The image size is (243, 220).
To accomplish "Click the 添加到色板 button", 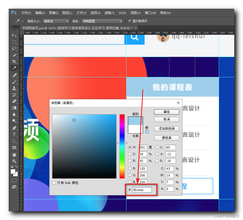I will pyautogui.click(x=167, y=128).
